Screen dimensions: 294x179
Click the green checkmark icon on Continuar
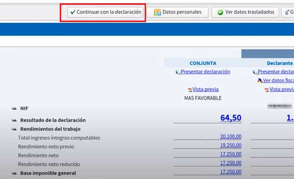click(x=73, y=12)
